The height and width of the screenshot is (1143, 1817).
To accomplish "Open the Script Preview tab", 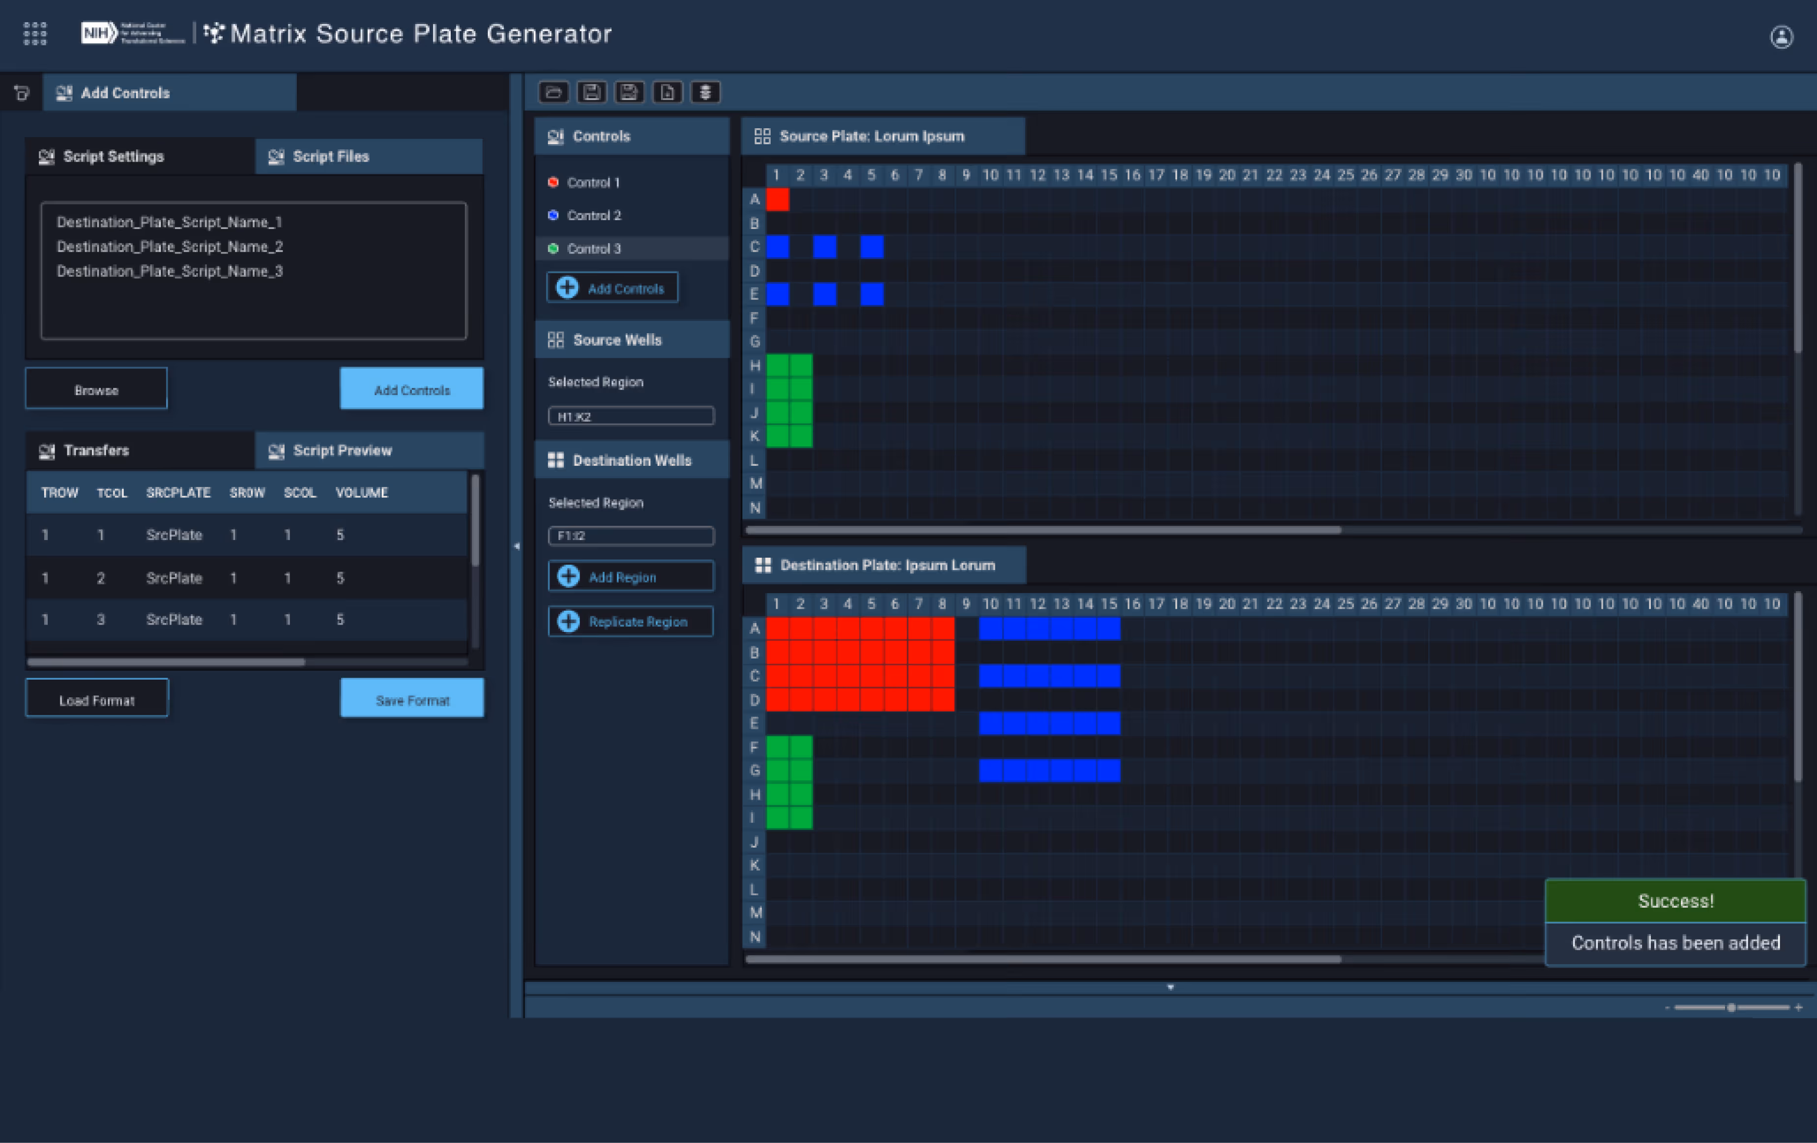I will pos(369,451).
